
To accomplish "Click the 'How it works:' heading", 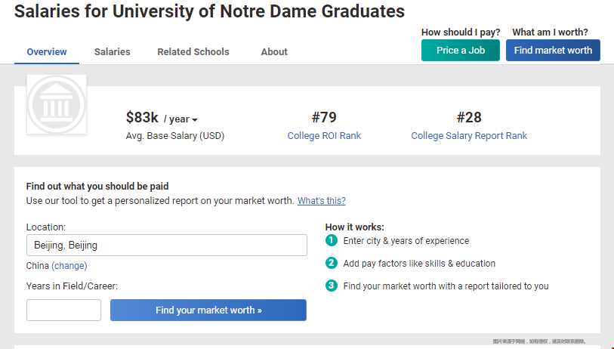I will pyautogui.click(x=355, y=227).
